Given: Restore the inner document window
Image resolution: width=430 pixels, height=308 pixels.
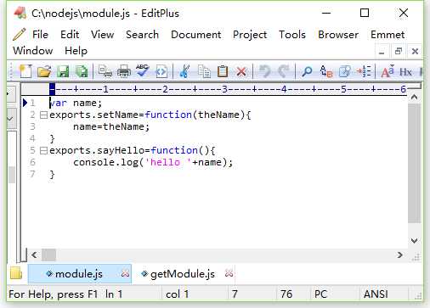Looking at the screenshot, I should (x=399, y=52).
